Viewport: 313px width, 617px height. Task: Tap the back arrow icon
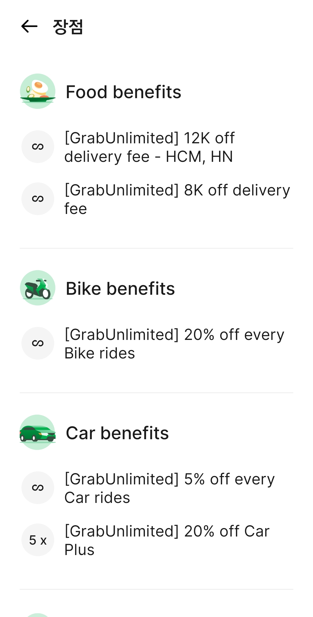(x=29, y=26)
